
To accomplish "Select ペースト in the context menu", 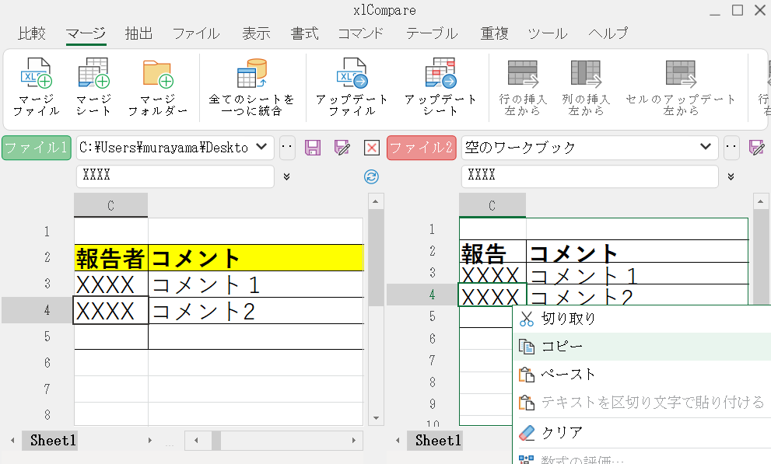I will pyautogui.click(x=568, y=375).
